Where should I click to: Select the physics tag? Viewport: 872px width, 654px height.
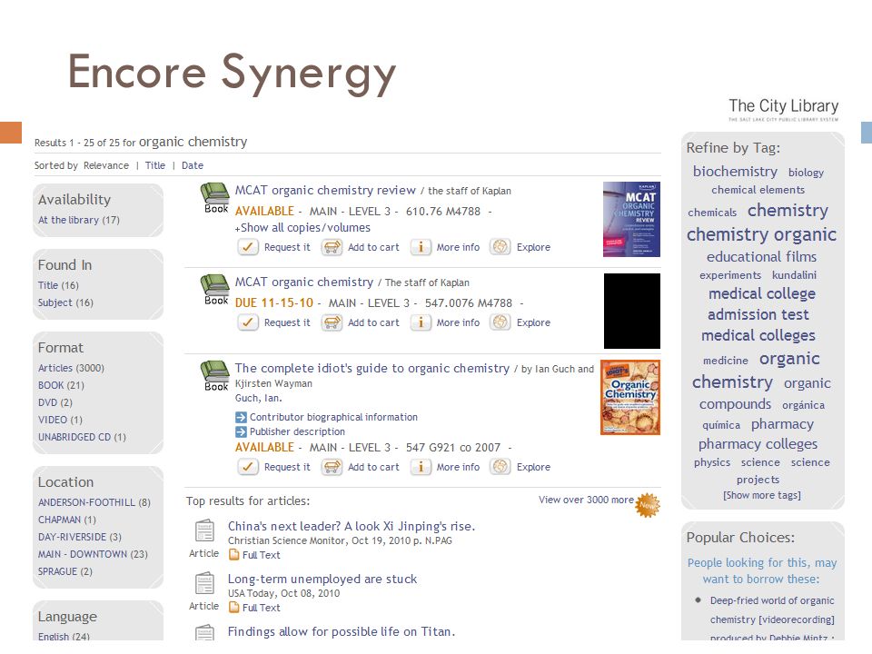pyautogui.click(x=712, y=462)
